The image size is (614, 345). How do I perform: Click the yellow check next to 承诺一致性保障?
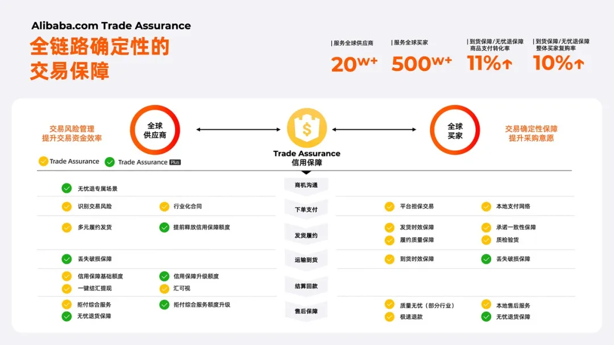coord(486,228)
